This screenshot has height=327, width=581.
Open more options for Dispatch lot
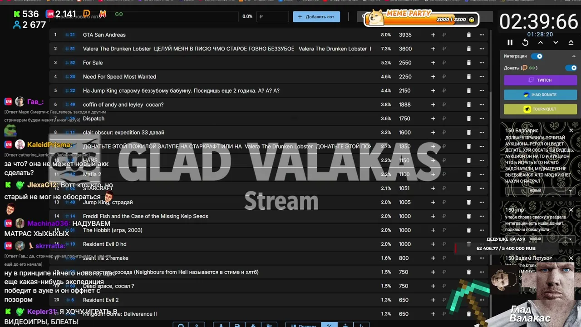click(x=482, y=119)
